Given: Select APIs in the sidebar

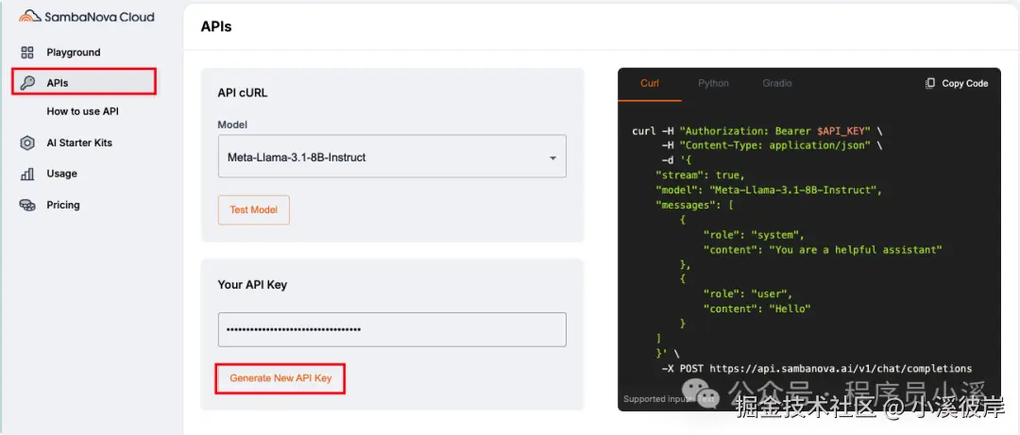Looking at the screenshot, I should [x=84, y=83].
